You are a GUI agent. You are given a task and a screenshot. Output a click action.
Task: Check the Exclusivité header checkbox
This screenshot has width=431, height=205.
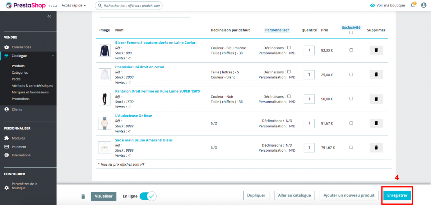351,33
